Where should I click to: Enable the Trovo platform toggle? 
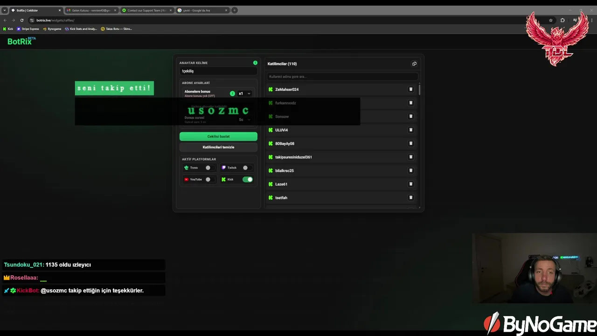point(209,168)
